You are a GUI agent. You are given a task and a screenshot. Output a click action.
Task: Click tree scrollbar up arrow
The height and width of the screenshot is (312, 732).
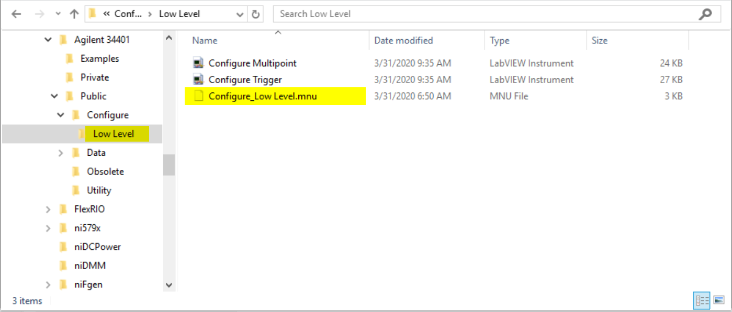point(168,38)
